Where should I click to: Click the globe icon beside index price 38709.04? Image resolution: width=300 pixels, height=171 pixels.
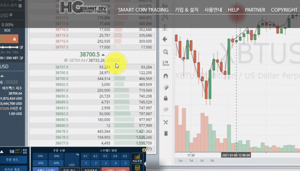tap(66, 60)
